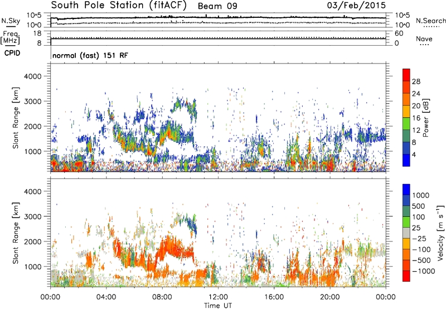
Task: Click the 'Time UT' axis title
Action: point(218,306)
